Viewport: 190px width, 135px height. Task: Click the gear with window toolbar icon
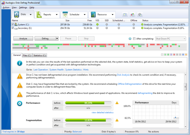pyautogui.click(x=140, y=15)
